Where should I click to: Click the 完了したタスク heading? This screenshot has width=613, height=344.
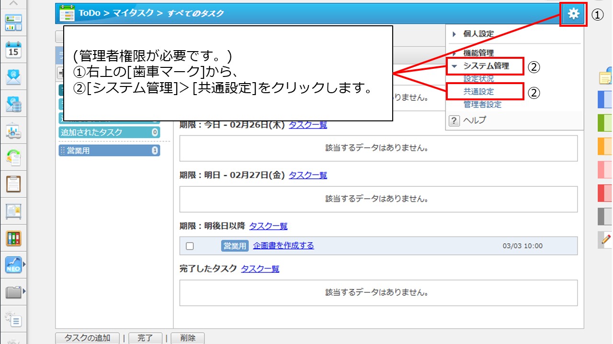point(208,269)
